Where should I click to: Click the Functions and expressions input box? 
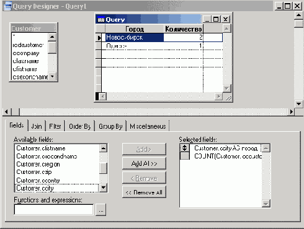54,210
